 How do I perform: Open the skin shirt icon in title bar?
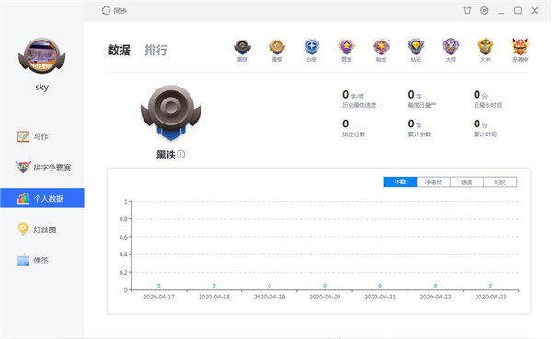coord(466,10)
